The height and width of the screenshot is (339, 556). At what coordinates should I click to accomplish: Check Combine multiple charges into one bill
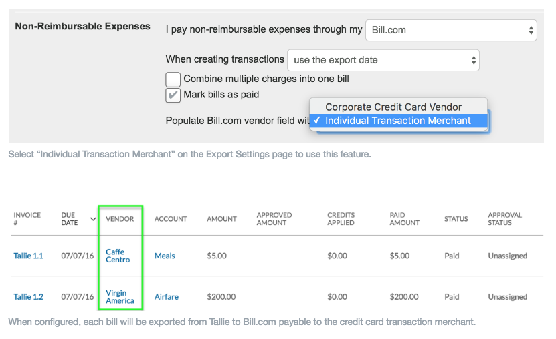pos(173,79)
